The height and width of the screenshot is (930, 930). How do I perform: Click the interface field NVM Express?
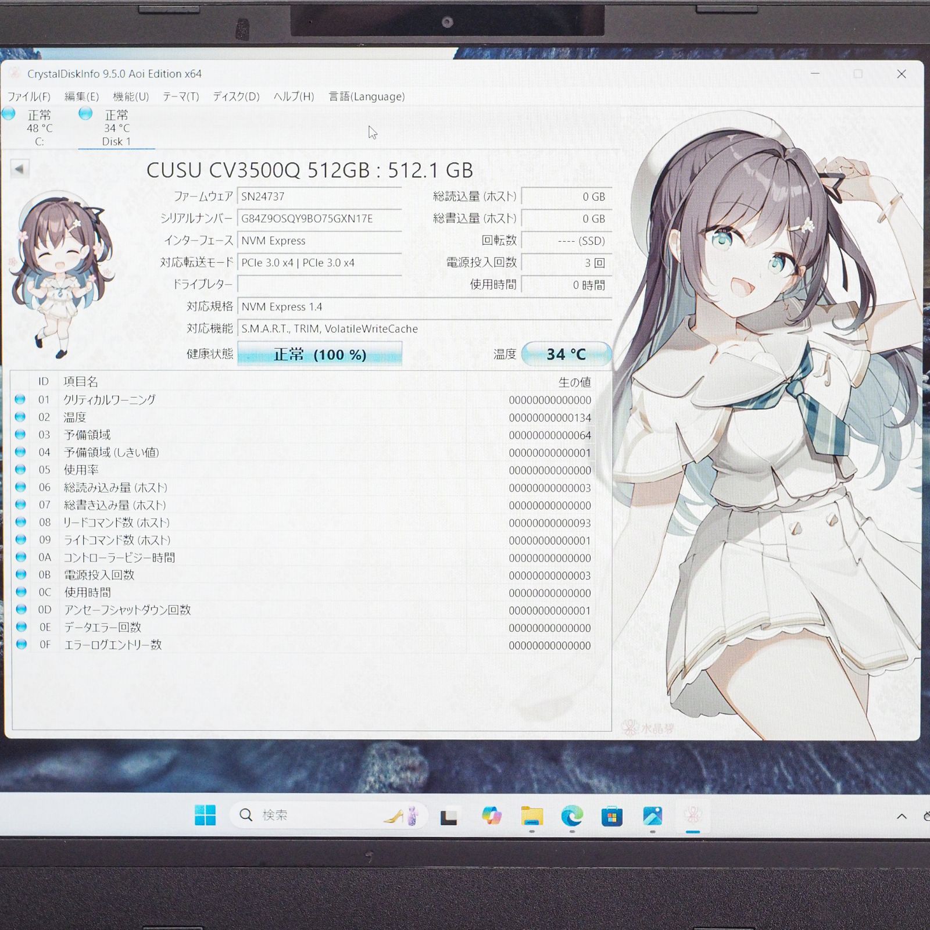[x=320, y=241]
